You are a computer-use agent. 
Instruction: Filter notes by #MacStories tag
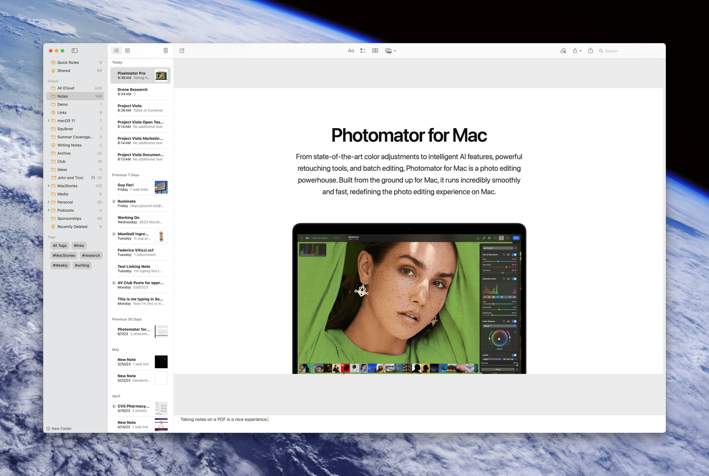[64, 256]
